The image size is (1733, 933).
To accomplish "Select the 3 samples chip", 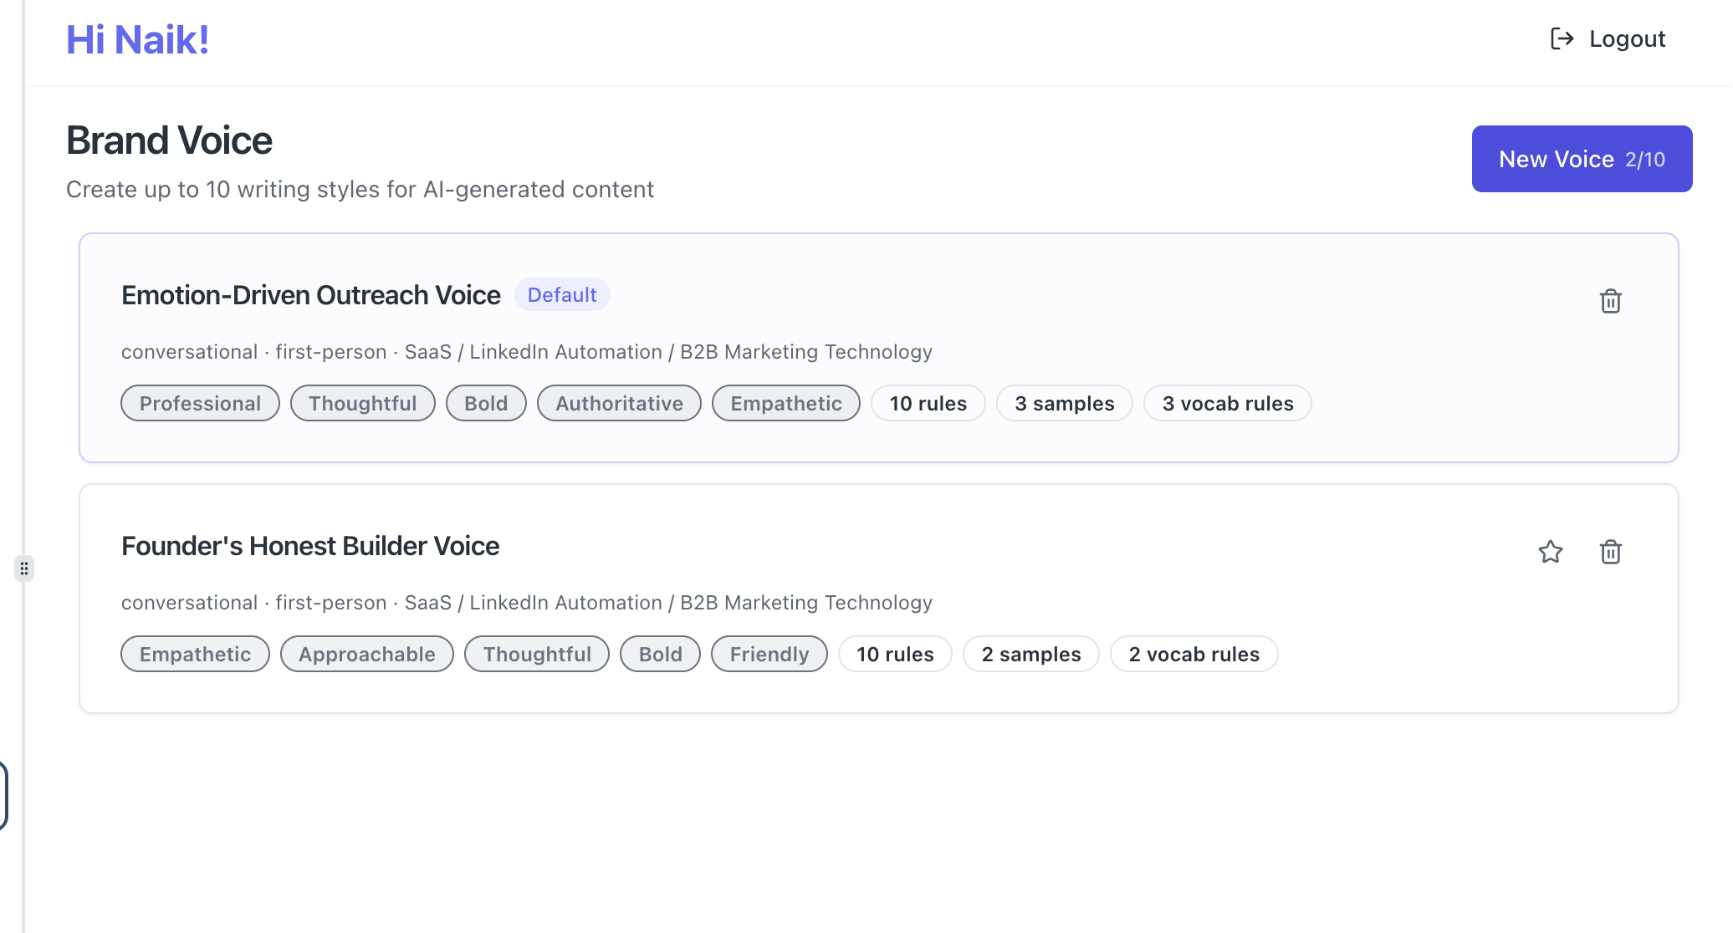I will tap(1064, 404).
